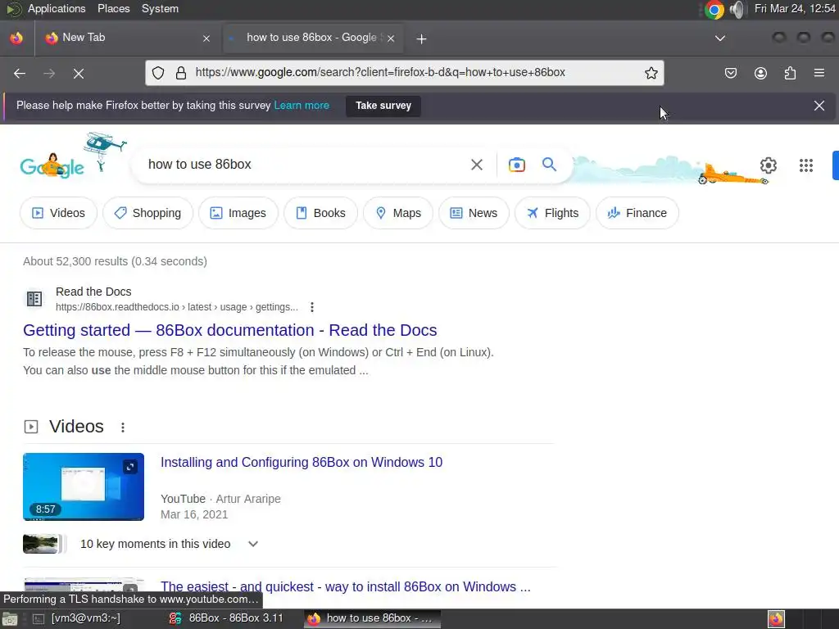839x629 pixels.
Task: Open the Learn more survey link
Action: click(302, 106)
